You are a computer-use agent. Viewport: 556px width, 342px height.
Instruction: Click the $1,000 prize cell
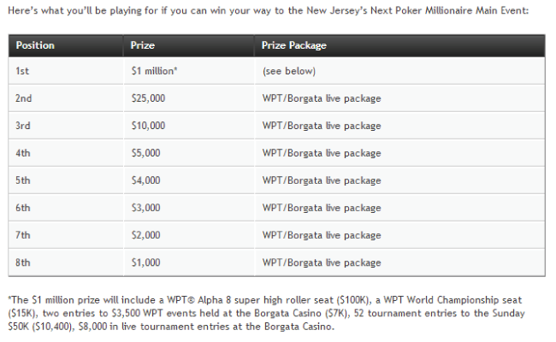pos(147,262)
